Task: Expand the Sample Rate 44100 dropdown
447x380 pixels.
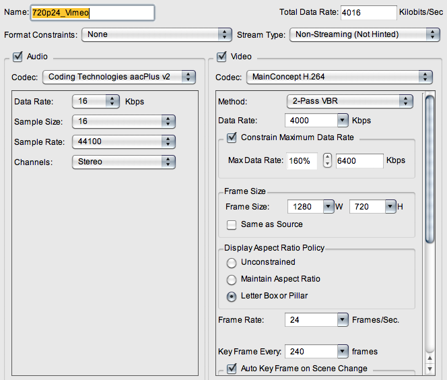Action: pyautogui.click(x=124, y=142)
